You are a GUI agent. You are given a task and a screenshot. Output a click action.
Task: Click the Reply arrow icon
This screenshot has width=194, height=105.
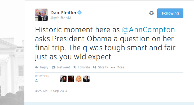[37, 67]
